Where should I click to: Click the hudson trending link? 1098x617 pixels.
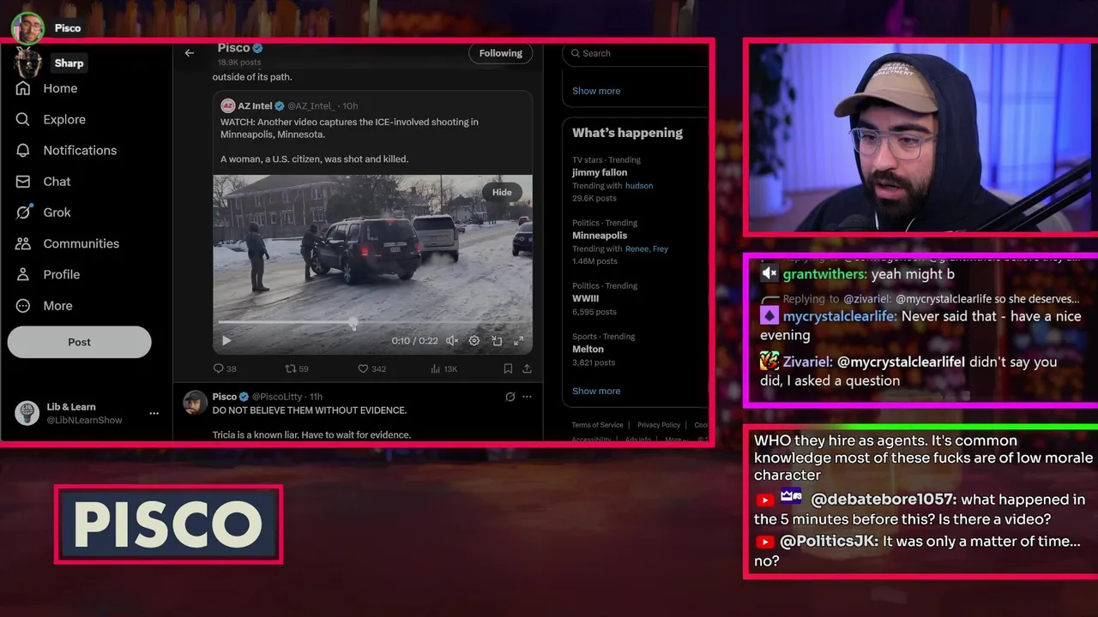click(x=639, y=186)
